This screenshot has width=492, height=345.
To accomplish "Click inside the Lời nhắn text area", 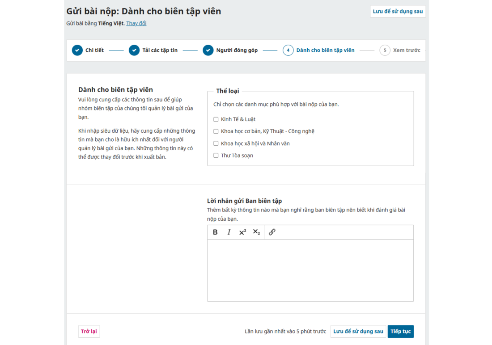I will [x=310, y=270].
